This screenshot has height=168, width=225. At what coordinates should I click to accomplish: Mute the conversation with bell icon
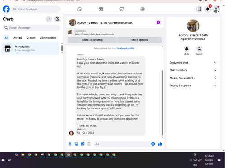coord(187,49)
